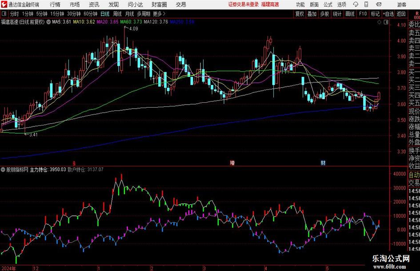Open F10 company info
Image resolution: width=420 pixels, height=271 pixels.
[363, 14]
